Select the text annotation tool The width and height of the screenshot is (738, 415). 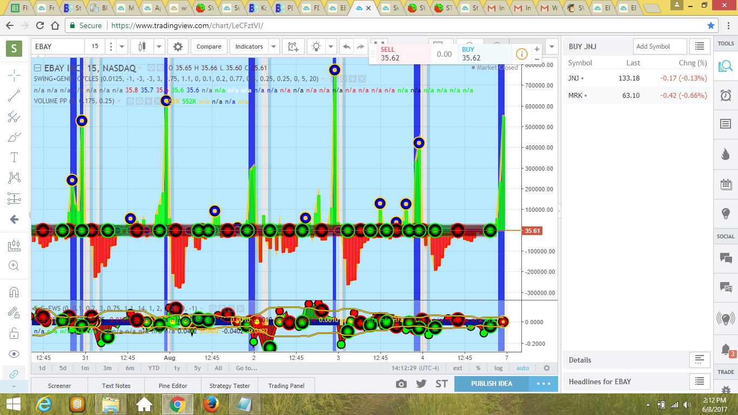(x=14, y=157)
